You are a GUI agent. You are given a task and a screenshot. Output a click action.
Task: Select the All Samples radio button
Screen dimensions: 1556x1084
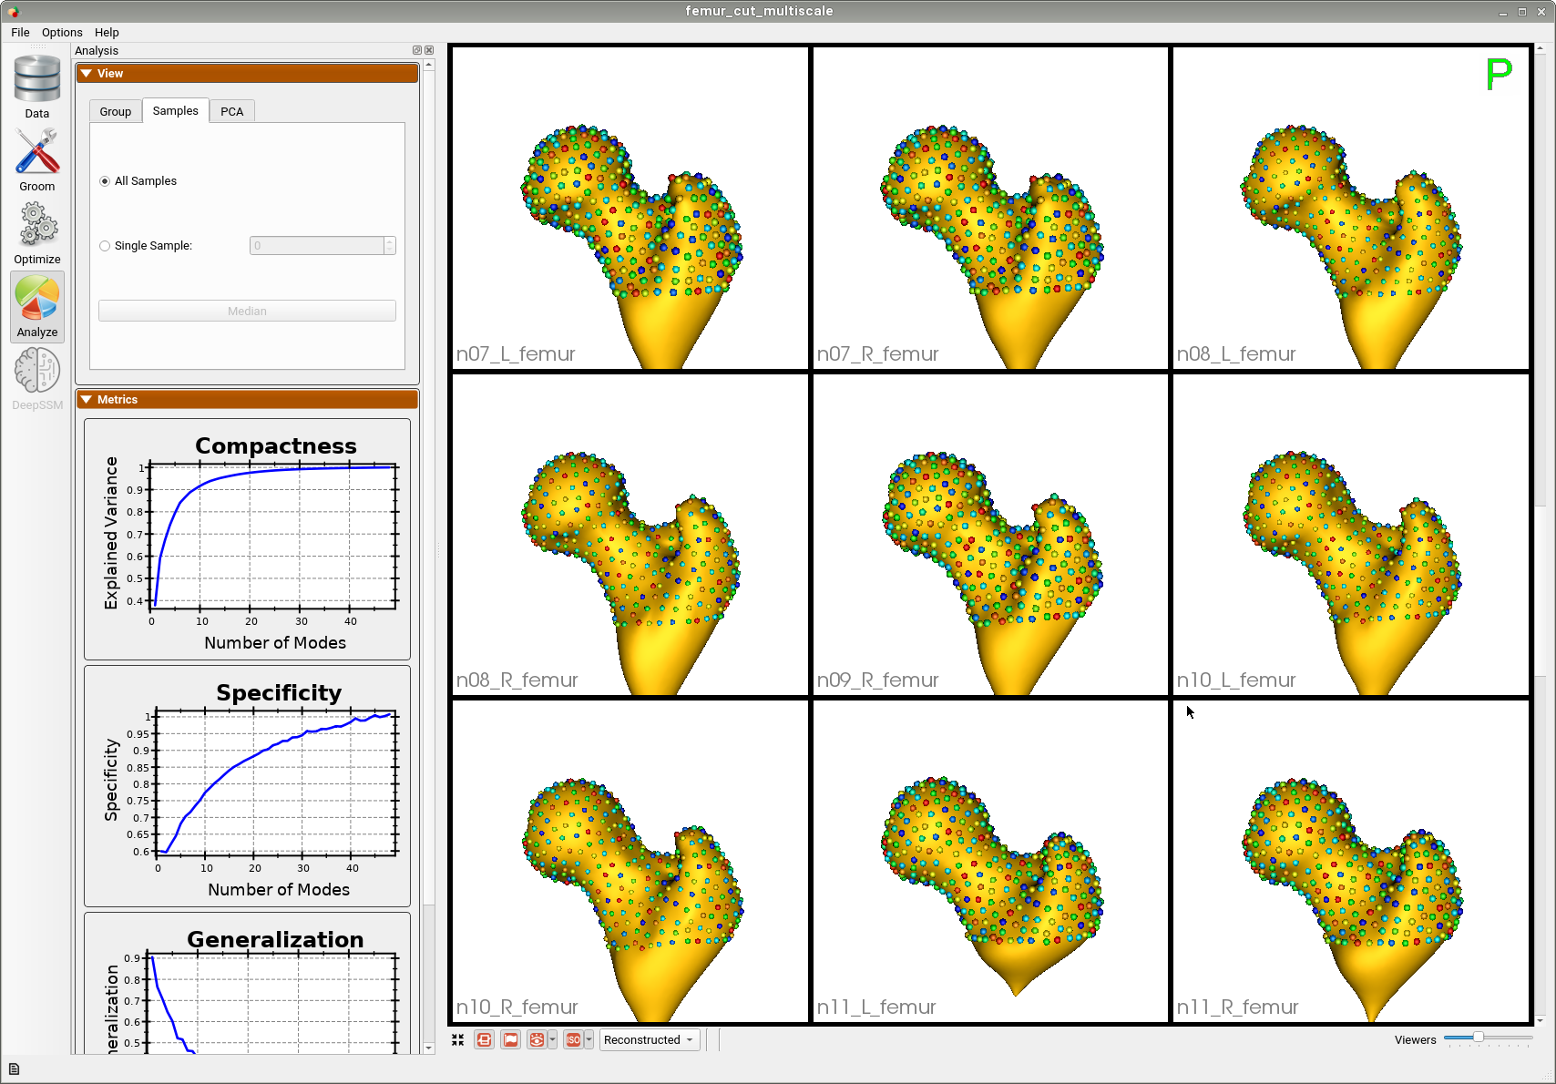click(105, 181)
